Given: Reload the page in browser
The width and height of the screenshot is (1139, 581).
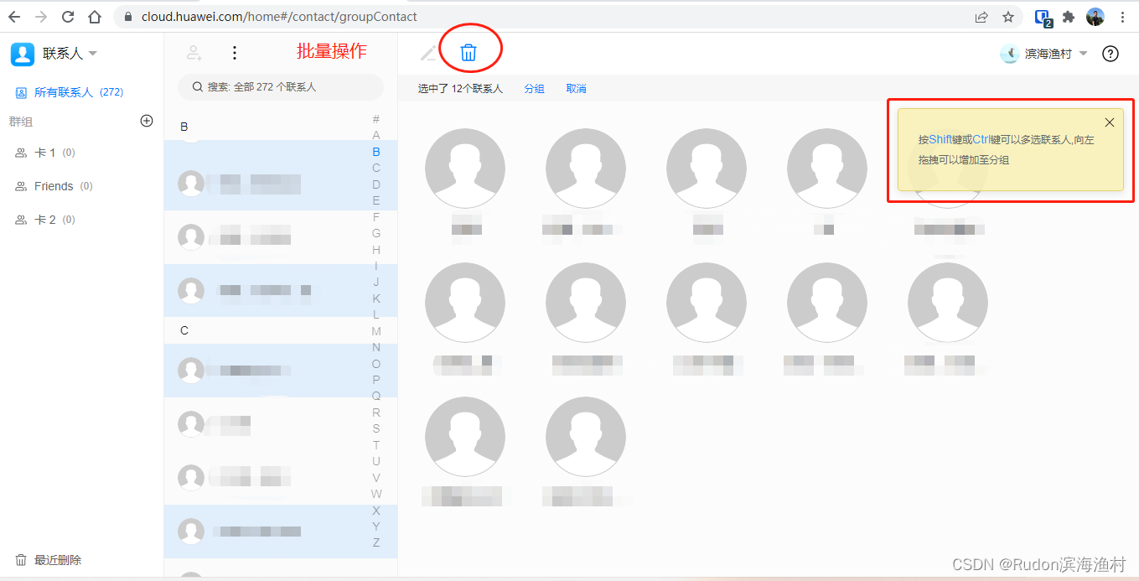Looking at the screenshot, I should 68,17.
